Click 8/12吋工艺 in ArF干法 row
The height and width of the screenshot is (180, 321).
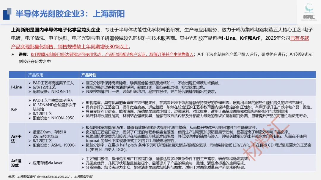[43, 141]
